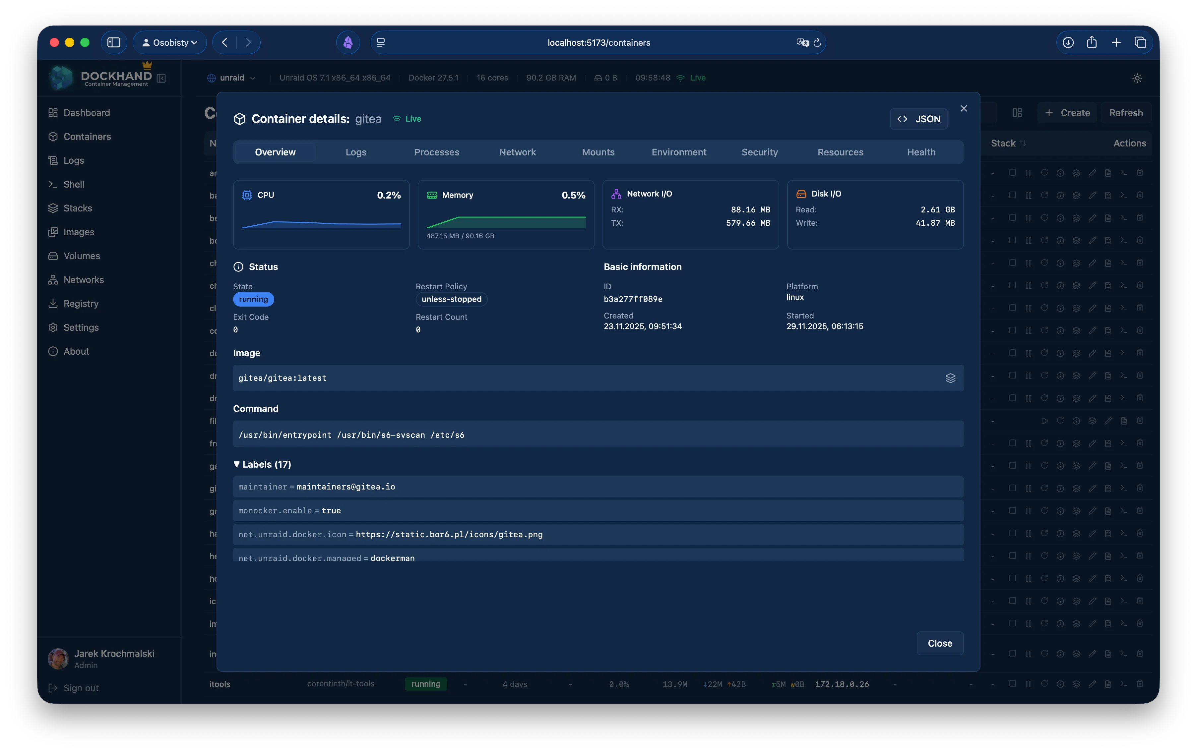This screenshot has width=1197, height=753.
Task: Open the Osobisty account dropdown
Action: pyautogui.click(x=170, y=42)
